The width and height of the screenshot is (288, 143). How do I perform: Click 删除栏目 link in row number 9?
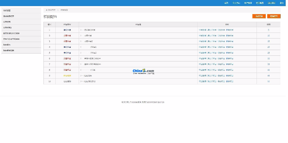[x=230, y=76]
